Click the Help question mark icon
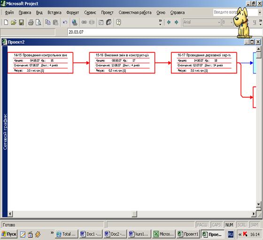 (x=118, y=23)
